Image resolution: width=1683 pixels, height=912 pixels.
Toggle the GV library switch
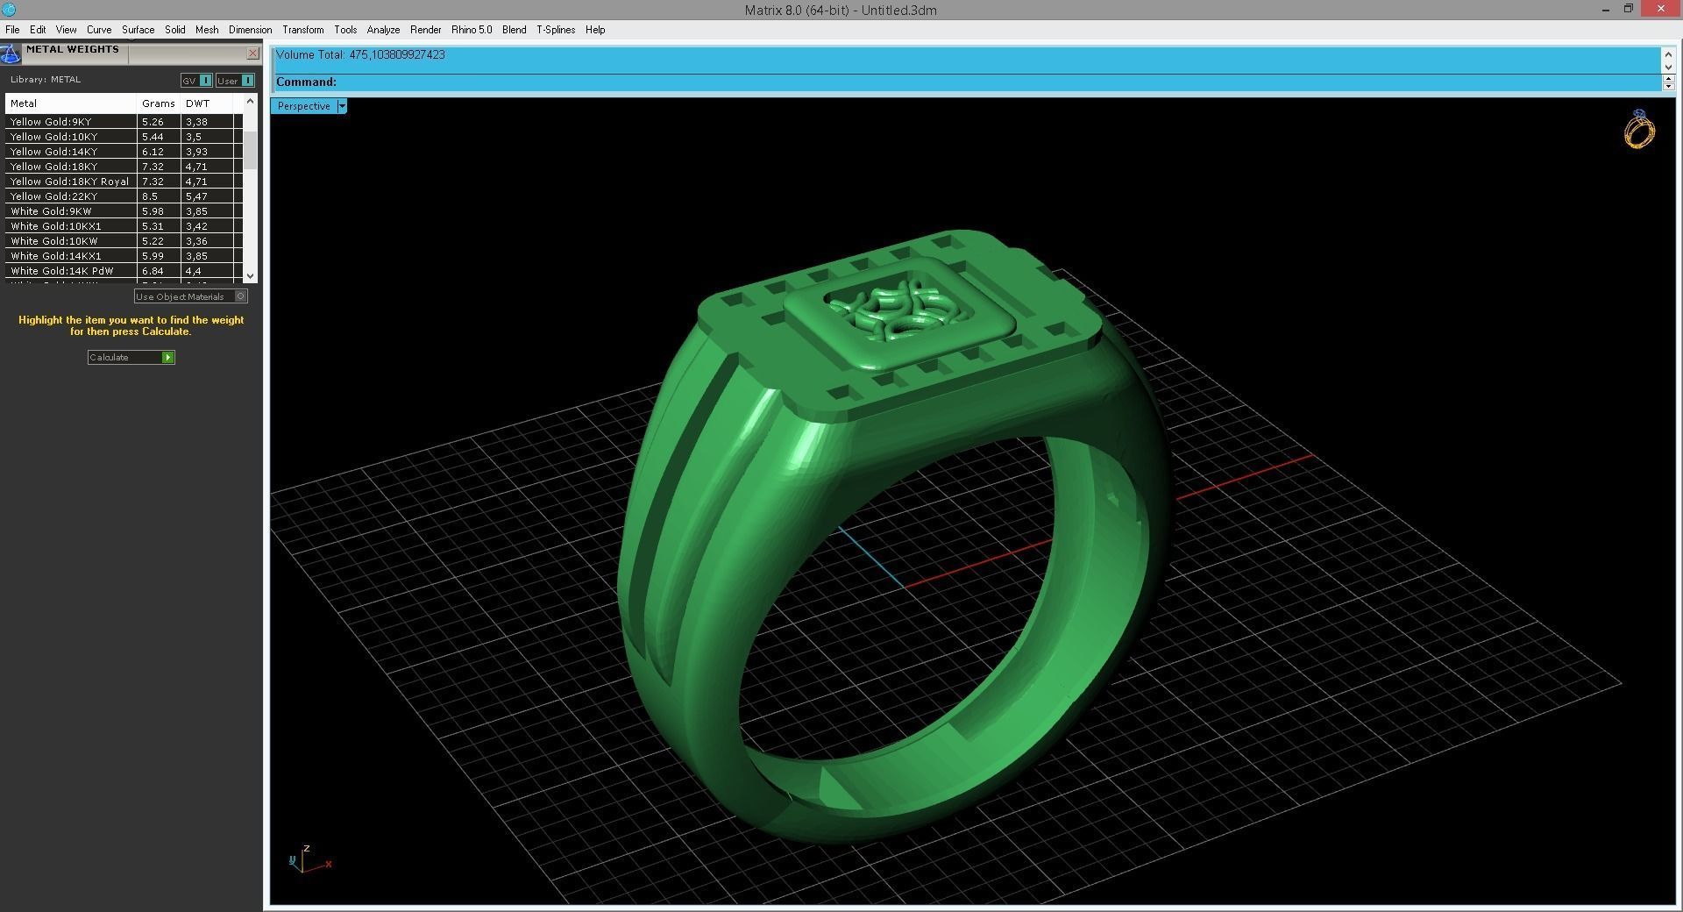pos(196,81)
